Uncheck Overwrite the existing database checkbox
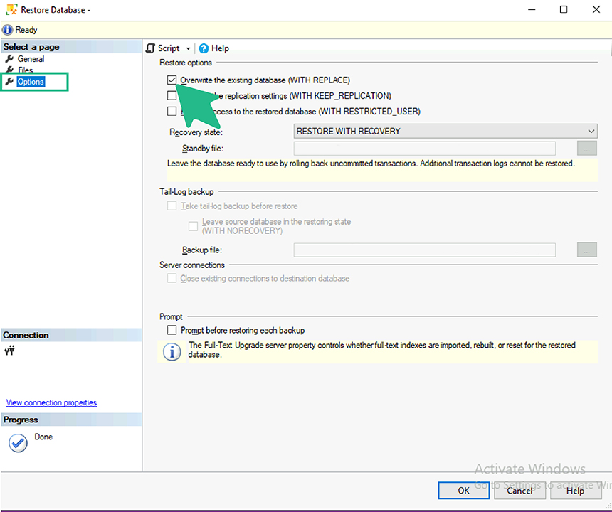 click(x=172, y=80)
